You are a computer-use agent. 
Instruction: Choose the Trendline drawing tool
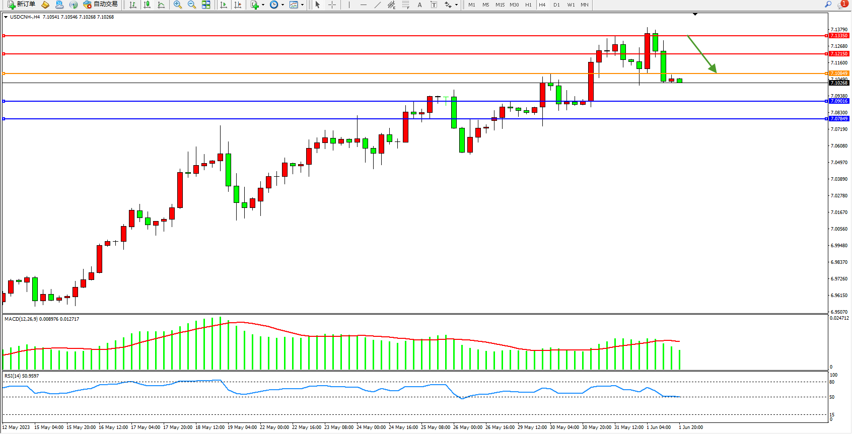(377, 5)
